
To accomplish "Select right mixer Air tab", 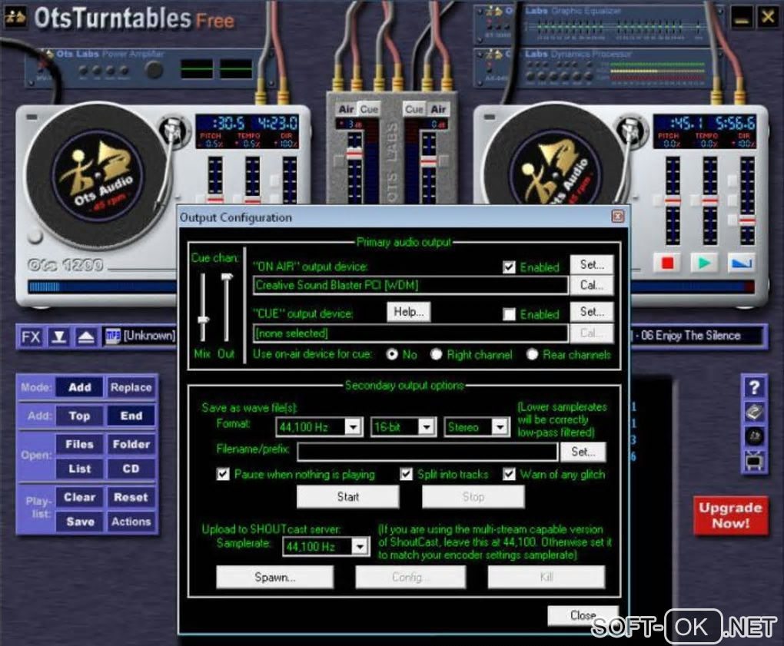I will pos(438,109).
